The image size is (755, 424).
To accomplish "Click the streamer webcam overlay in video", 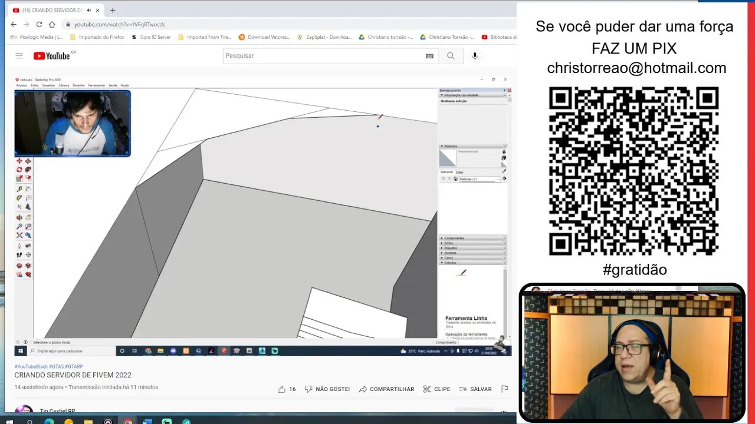I will [x=73, y=123].
